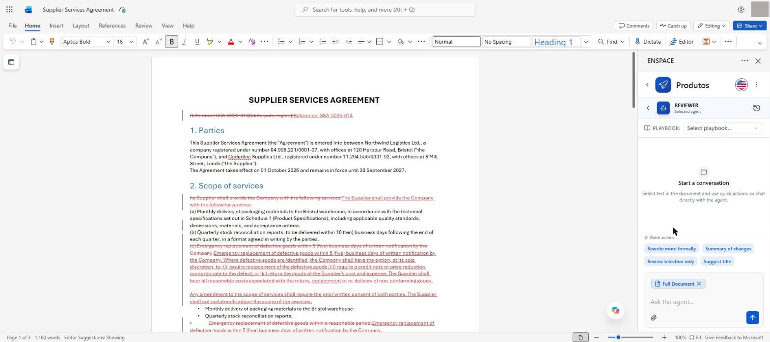
Task: Toggle Bold formatting
Action: click(171, 42)
